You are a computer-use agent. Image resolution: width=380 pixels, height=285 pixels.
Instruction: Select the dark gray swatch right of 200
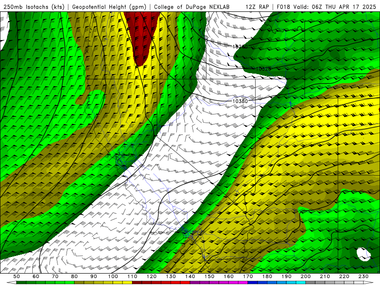pyautogui.click(x=311, y=283)
